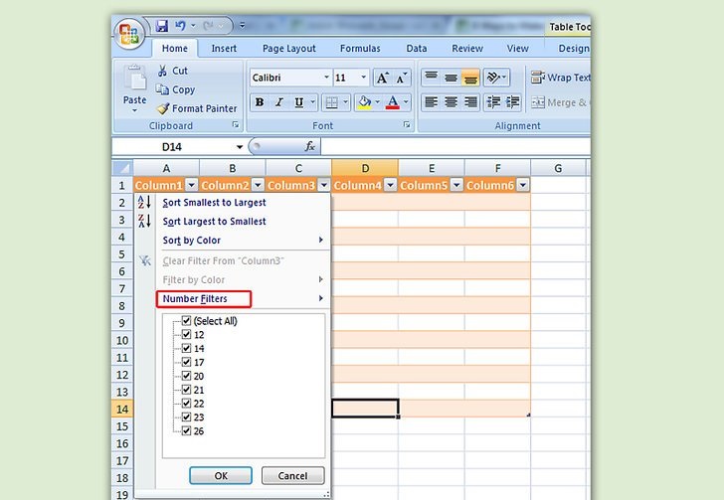Uncheck the 26 filter checkbox
724x500 pixels.
pyautogui.click(x=186, y=430)
